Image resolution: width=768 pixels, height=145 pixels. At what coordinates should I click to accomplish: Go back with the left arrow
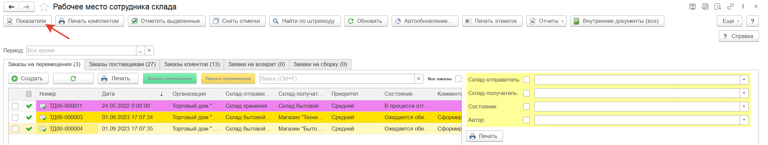click(11, 7)
